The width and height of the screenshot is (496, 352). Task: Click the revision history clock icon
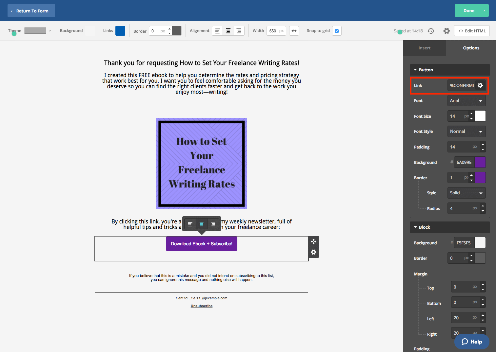pos(431,31)
